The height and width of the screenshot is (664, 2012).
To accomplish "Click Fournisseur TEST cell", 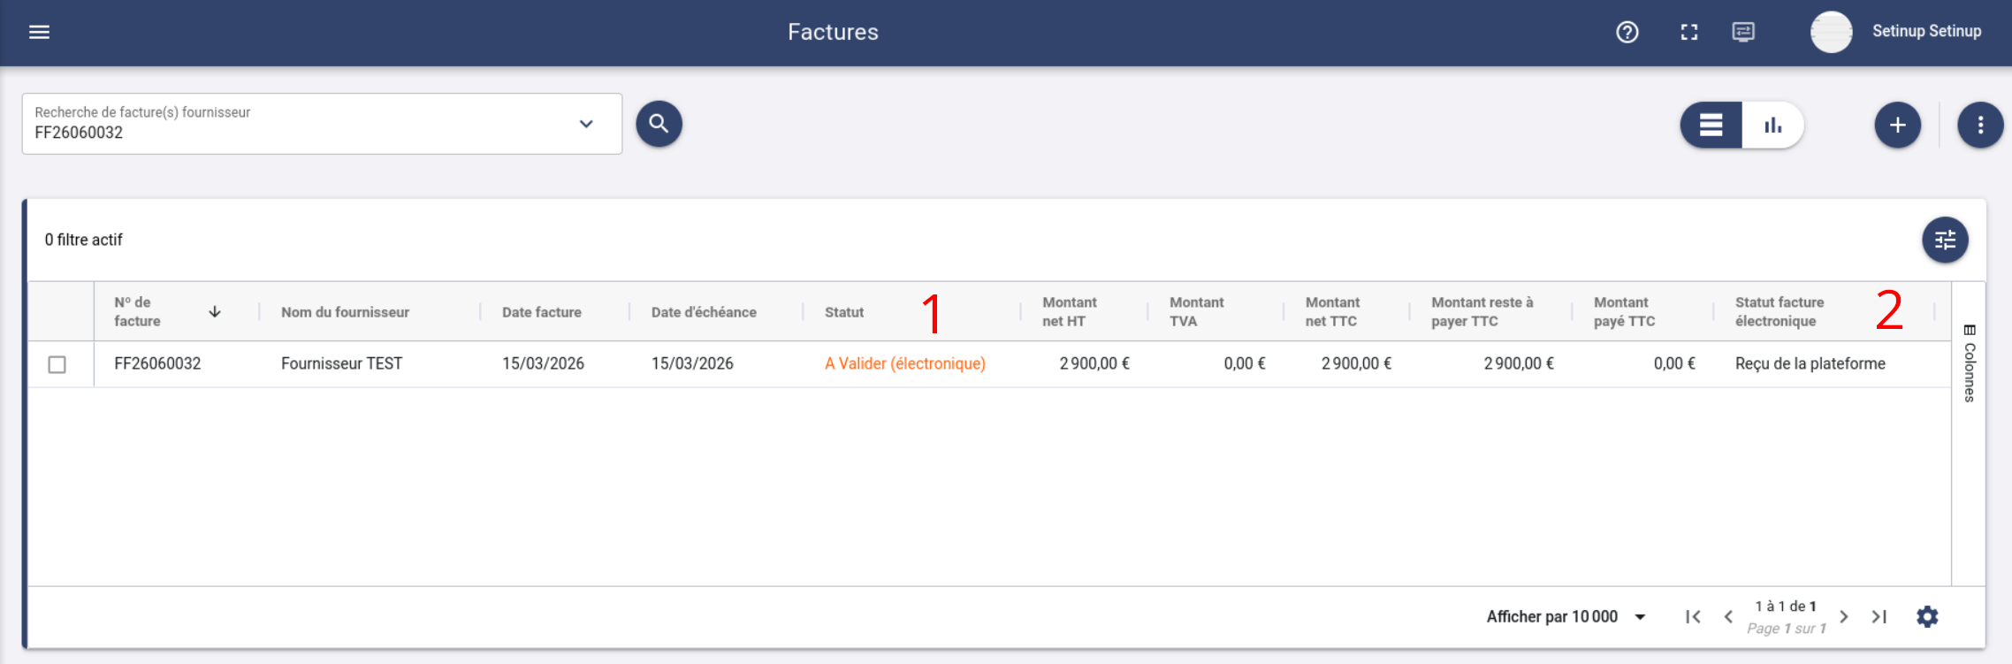I will tap(341, 363).
